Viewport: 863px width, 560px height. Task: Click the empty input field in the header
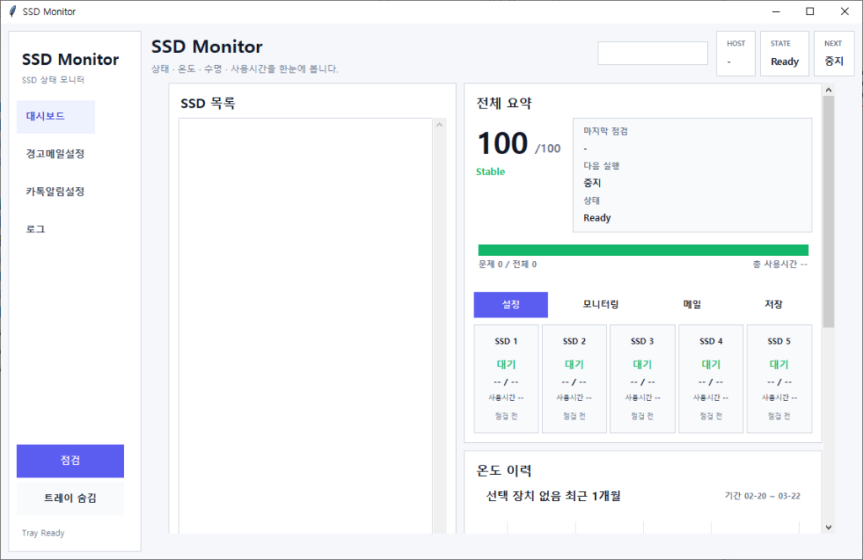click(652, 53)
